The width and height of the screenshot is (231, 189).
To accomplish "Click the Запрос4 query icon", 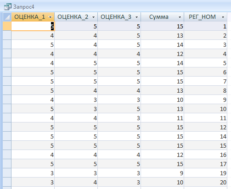I will point(8,7).
